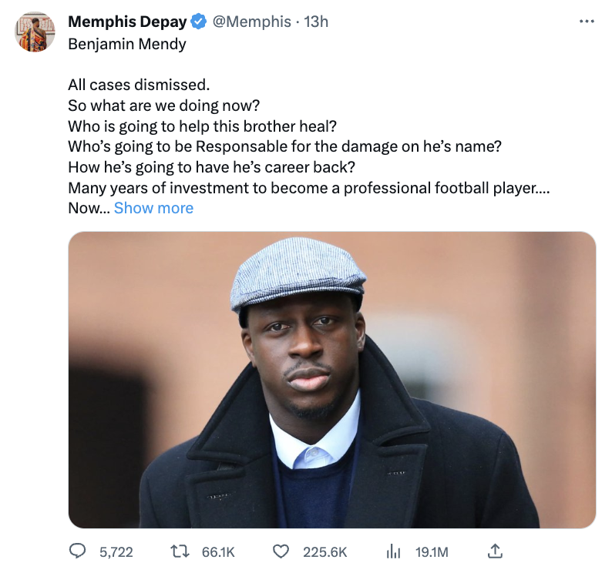This screenshot has width=612, height=573.
Task: Click the 225.6K likes count
Action: [x=324, y=551]
